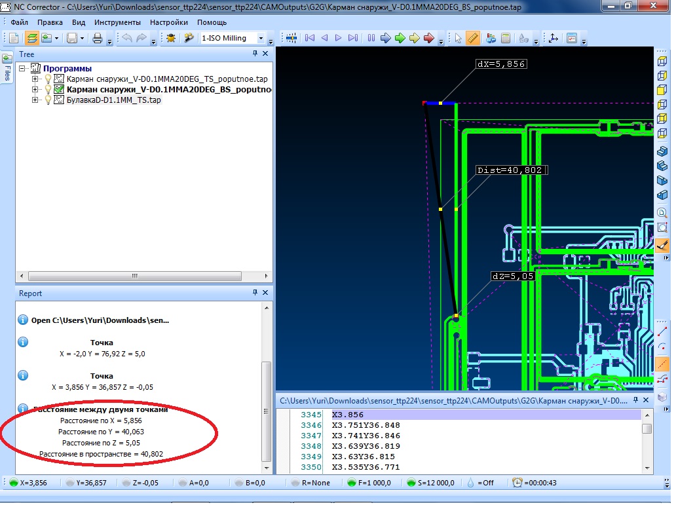Click the print icon in toolbar
The image size is (676, 507).
click(x=98, y=38)
